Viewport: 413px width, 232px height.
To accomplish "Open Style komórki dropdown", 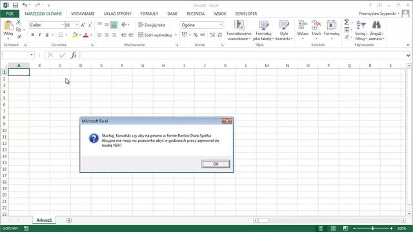I will tap(284, 30).
